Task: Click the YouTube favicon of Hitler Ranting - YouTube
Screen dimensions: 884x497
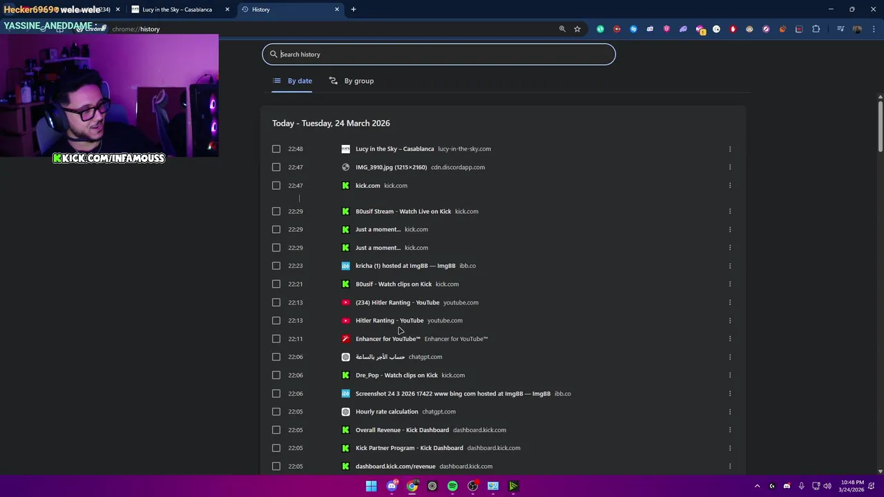Action: tap(346, 320)
